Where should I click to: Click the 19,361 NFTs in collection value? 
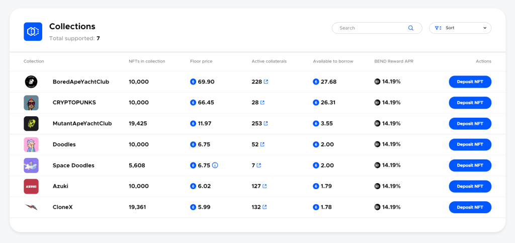pos(137,207)
